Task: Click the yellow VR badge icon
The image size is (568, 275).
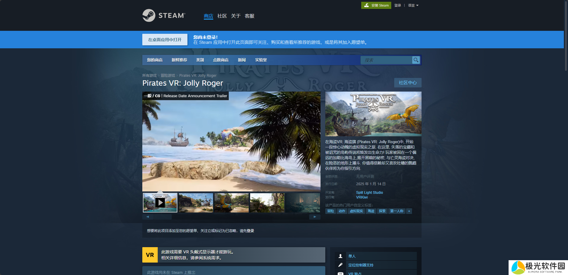Action: click(150, 255)
